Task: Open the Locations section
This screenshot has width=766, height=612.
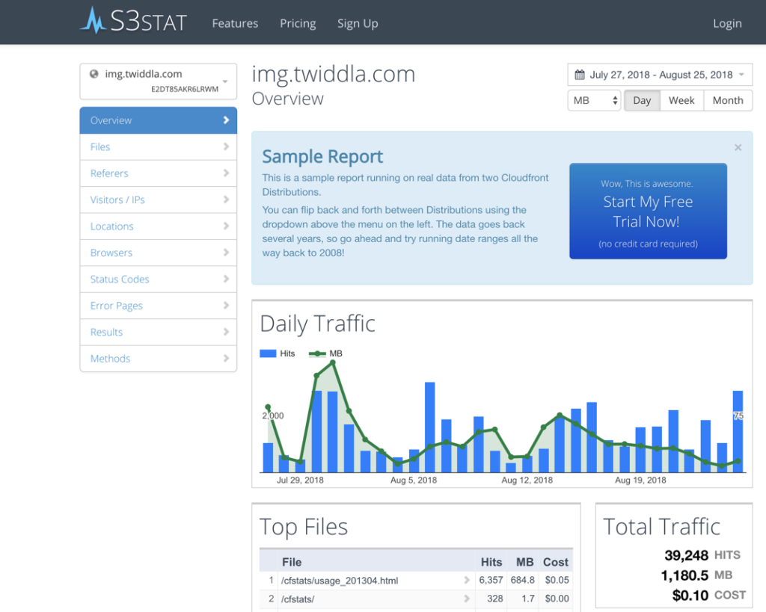Action: tap(159, 226)
